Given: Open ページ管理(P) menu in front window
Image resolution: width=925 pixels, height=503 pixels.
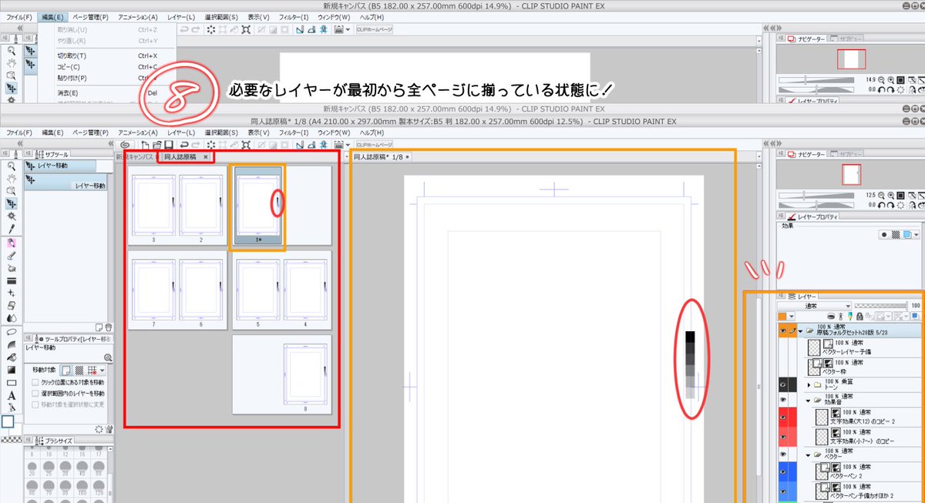Looking at the screenshot, I should (91, 132).
